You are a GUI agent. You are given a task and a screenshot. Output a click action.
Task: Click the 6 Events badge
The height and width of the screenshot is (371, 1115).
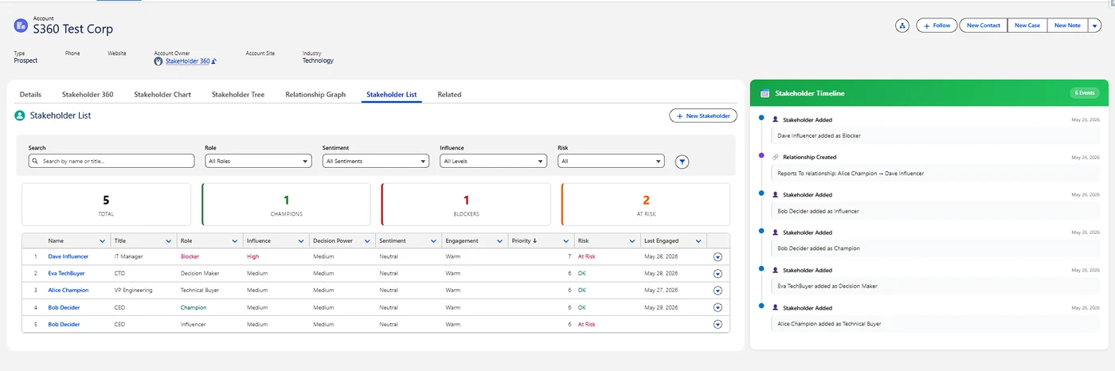pyautogui.click(x=1085, y=93)
